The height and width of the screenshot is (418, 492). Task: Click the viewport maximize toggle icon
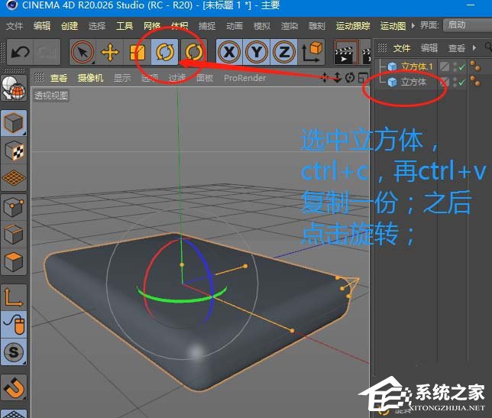363,77
